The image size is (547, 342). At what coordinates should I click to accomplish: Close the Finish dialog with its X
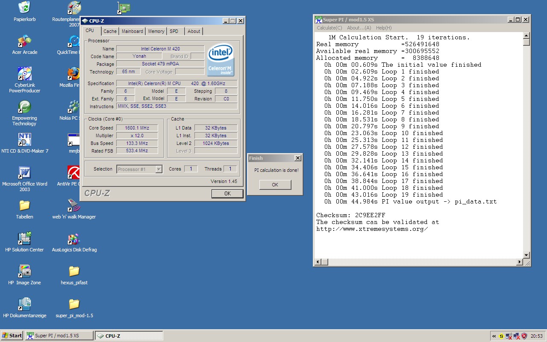pos(297,158)
